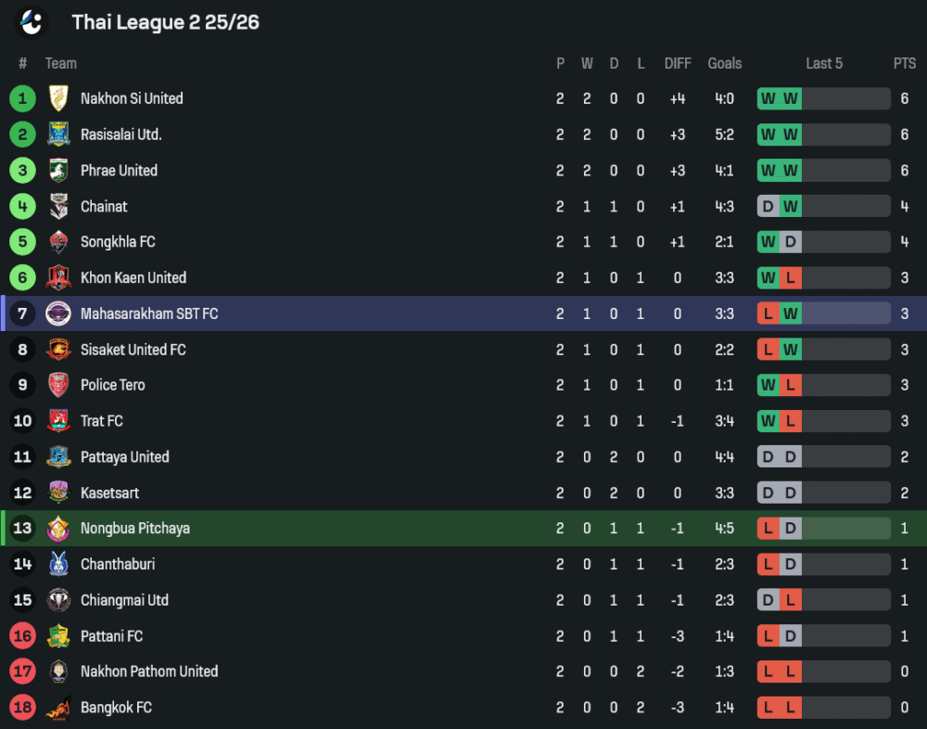Click the DIFF column header
The image size is (927, 729).
pos(678,63)
